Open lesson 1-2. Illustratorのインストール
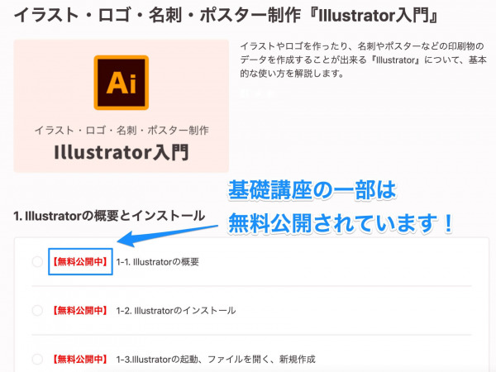The image size is (496, 372). (x=176, y=311)
